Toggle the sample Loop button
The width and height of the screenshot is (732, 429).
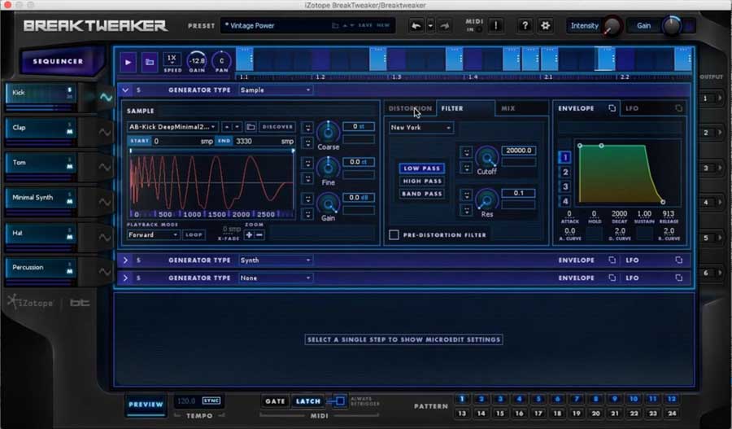[194, 234]
